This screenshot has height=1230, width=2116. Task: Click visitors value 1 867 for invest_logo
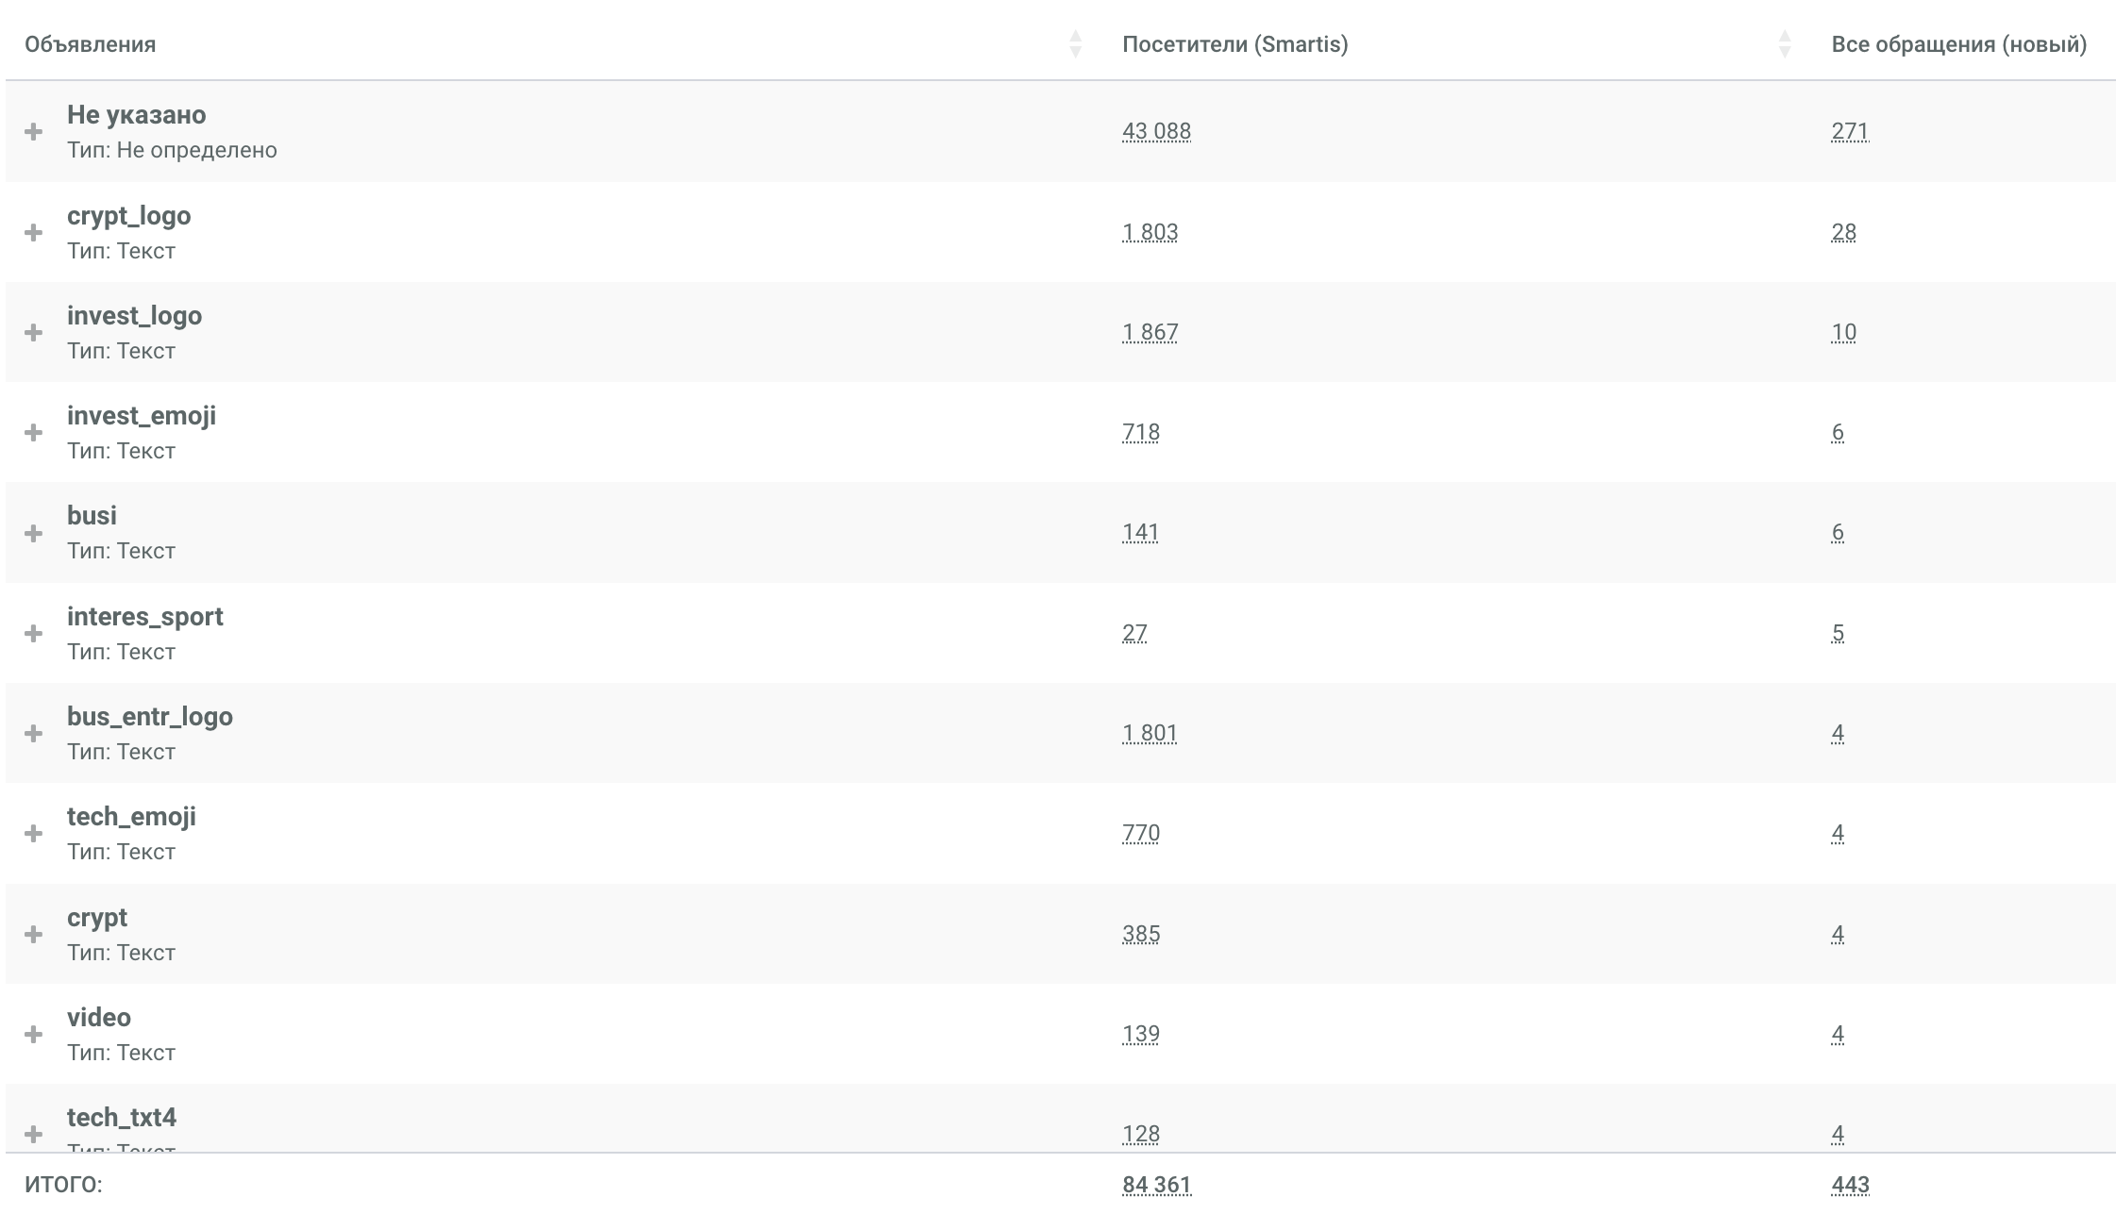tap(1150, 332)
